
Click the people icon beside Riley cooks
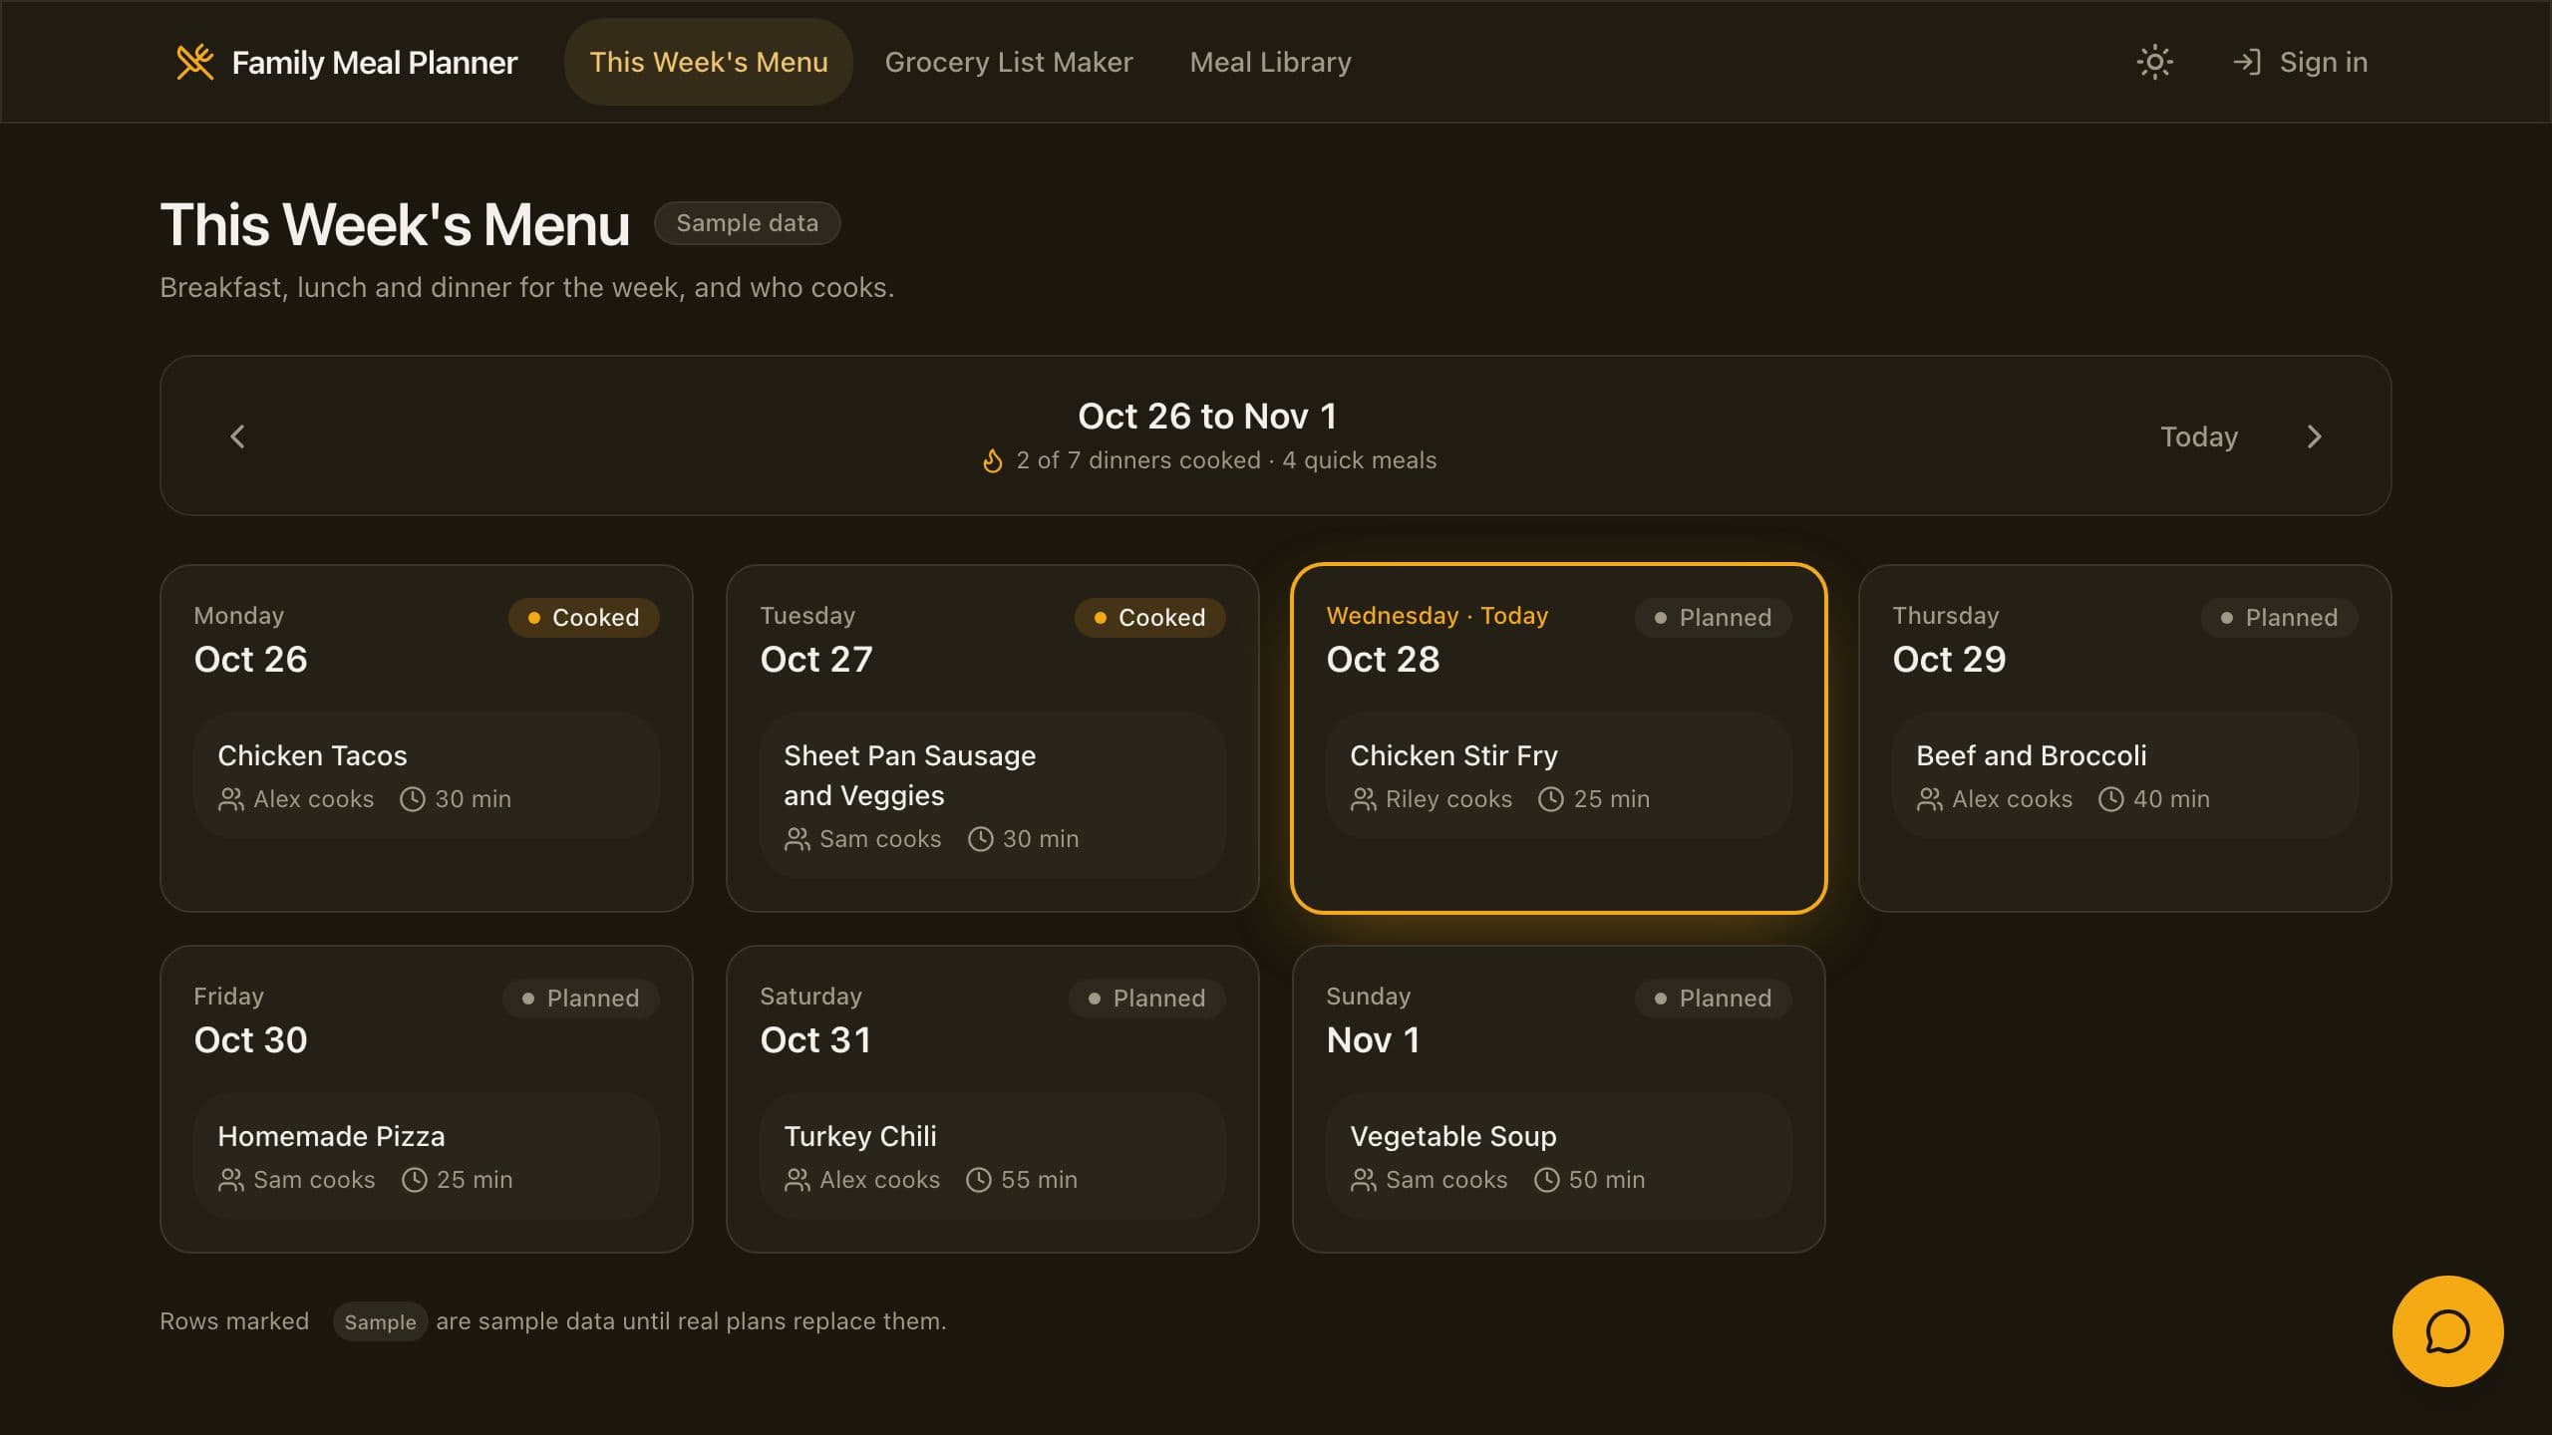point(1364,799)
